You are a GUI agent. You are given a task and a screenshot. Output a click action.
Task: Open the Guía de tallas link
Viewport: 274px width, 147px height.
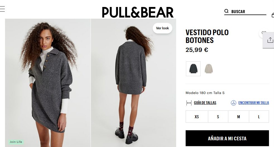click(x=205, y=103)
